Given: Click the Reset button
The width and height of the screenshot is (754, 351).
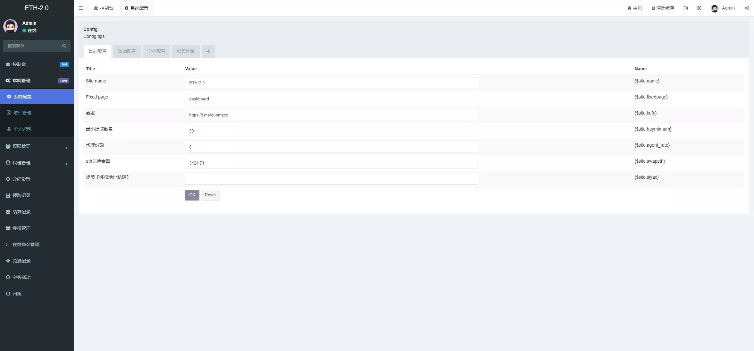Looking at the screenshot, I should 210,195.
